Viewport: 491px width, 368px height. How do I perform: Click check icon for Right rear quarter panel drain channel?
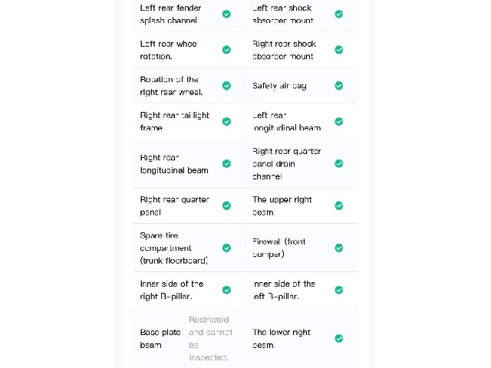339,163
